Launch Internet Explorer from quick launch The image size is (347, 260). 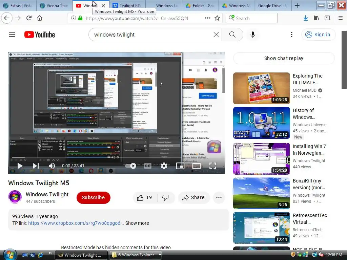[x=40, y=255]
